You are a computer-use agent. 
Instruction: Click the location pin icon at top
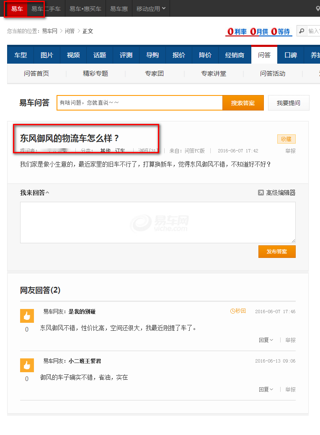pyautogui.click(x=318, y=9)
